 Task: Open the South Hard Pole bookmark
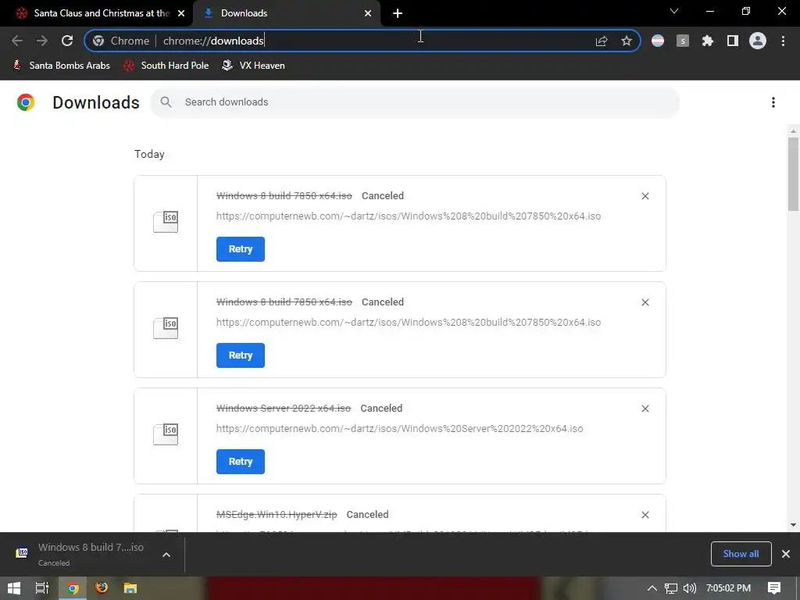(166, 66)
